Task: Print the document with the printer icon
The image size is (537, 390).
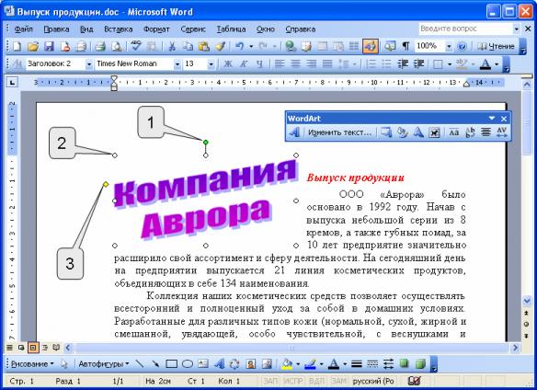Action: (x=100, y=46)
